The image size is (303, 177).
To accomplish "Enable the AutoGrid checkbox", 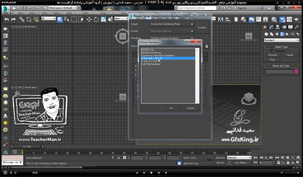I will pyautogui.click(x=272, y=51).
